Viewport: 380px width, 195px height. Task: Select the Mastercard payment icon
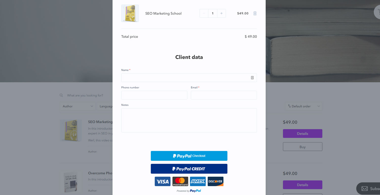pyautogui.click(x=180, y=181)
